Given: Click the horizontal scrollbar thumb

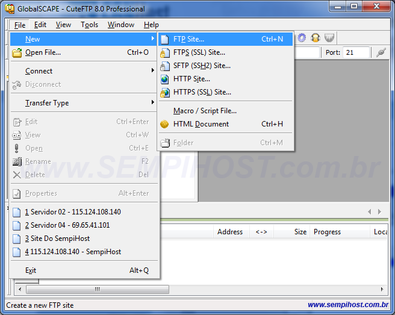Looking at the screenshot, I should (x=98, y=289).
